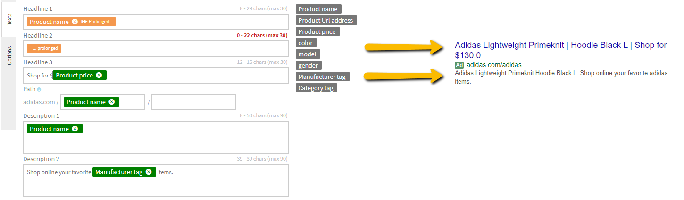Click the Path info icon
The height and width of the screenshot is (200, 684).
[39, 89]
